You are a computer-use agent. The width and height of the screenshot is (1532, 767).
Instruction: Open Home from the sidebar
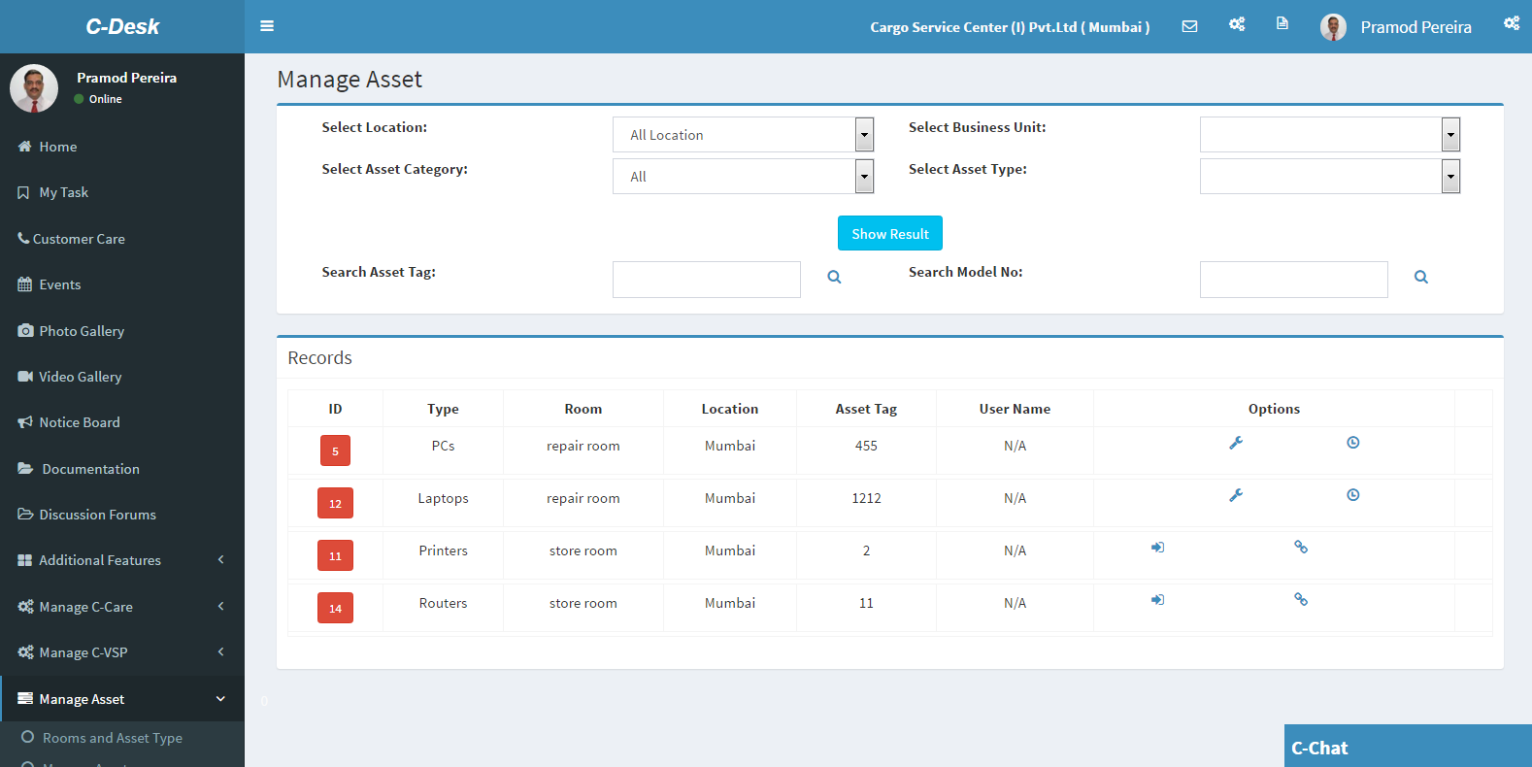click(122, 147)
